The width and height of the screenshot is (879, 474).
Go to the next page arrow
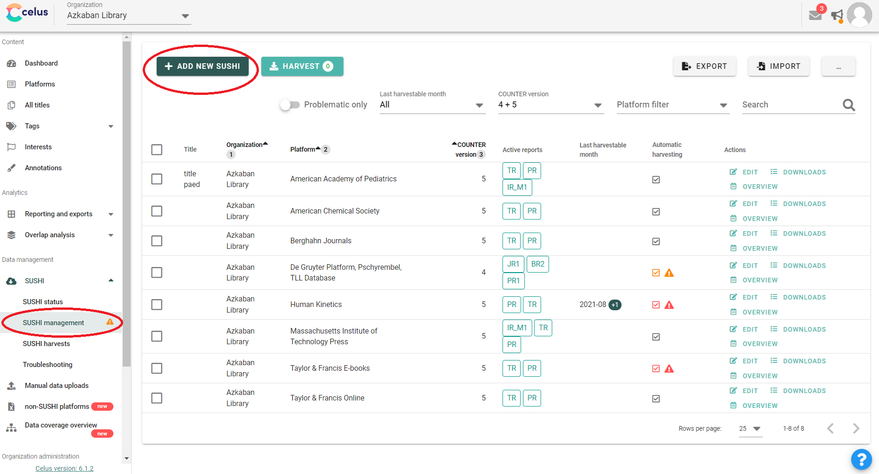tap(856, 428)
